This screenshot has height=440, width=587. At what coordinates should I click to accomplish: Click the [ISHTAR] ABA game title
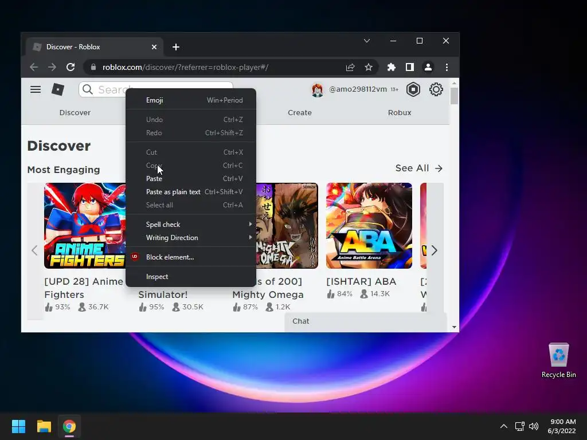point(361,281)
